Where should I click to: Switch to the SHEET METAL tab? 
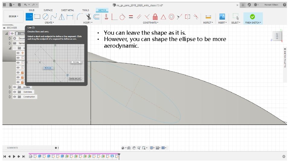click(x=67, y=10)
